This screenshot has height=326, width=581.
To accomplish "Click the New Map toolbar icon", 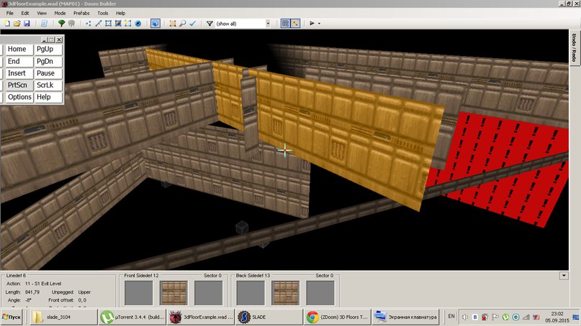I will pos(7,23).
